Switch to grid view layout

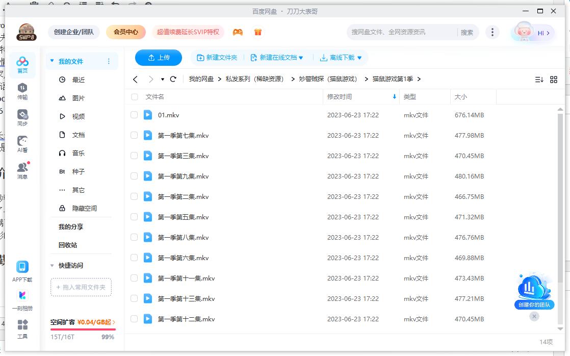554,79
